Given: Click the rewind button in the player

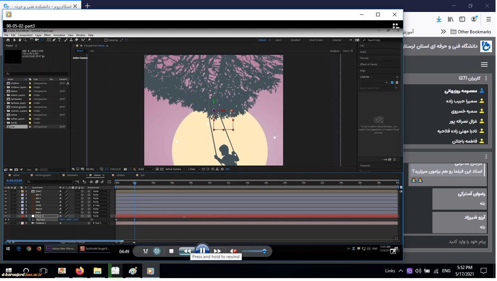Looking at the screenshot, I should tap(187, 251).
